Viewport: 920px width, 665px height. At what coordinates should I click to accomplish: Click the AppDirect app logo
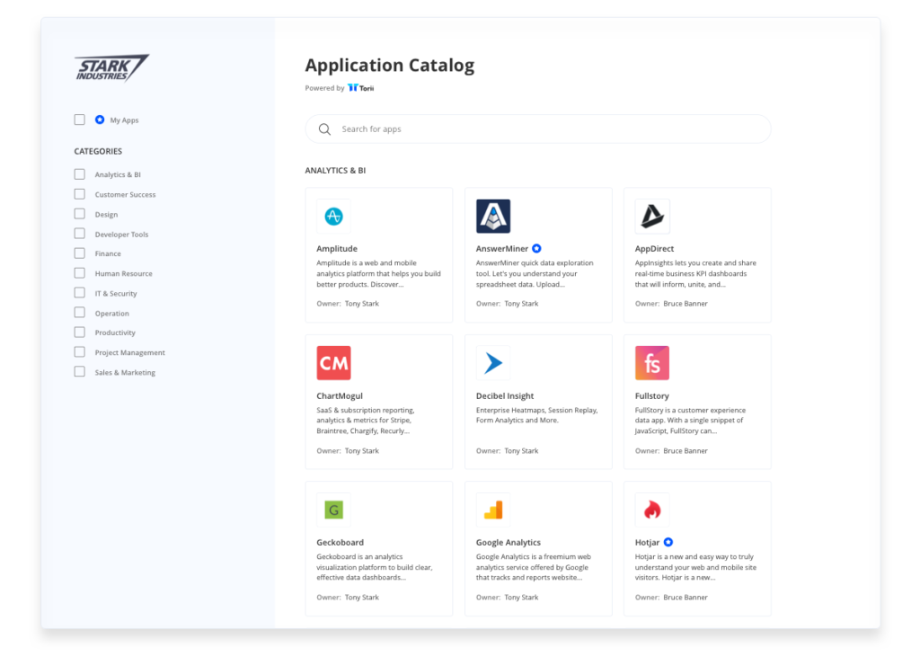[x=652, y=216]
